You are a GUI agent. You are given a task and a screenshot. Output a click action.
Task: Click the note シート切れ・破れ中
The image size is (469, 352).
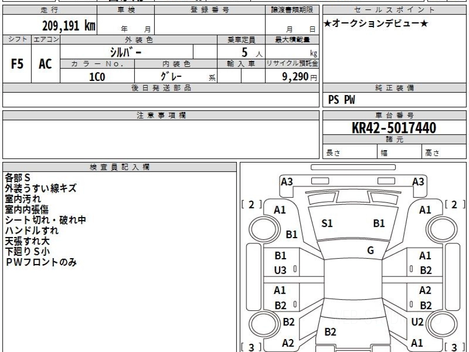point(45,220)
